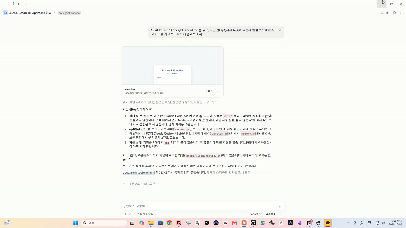Click the stop/record icon in input box

280,206
